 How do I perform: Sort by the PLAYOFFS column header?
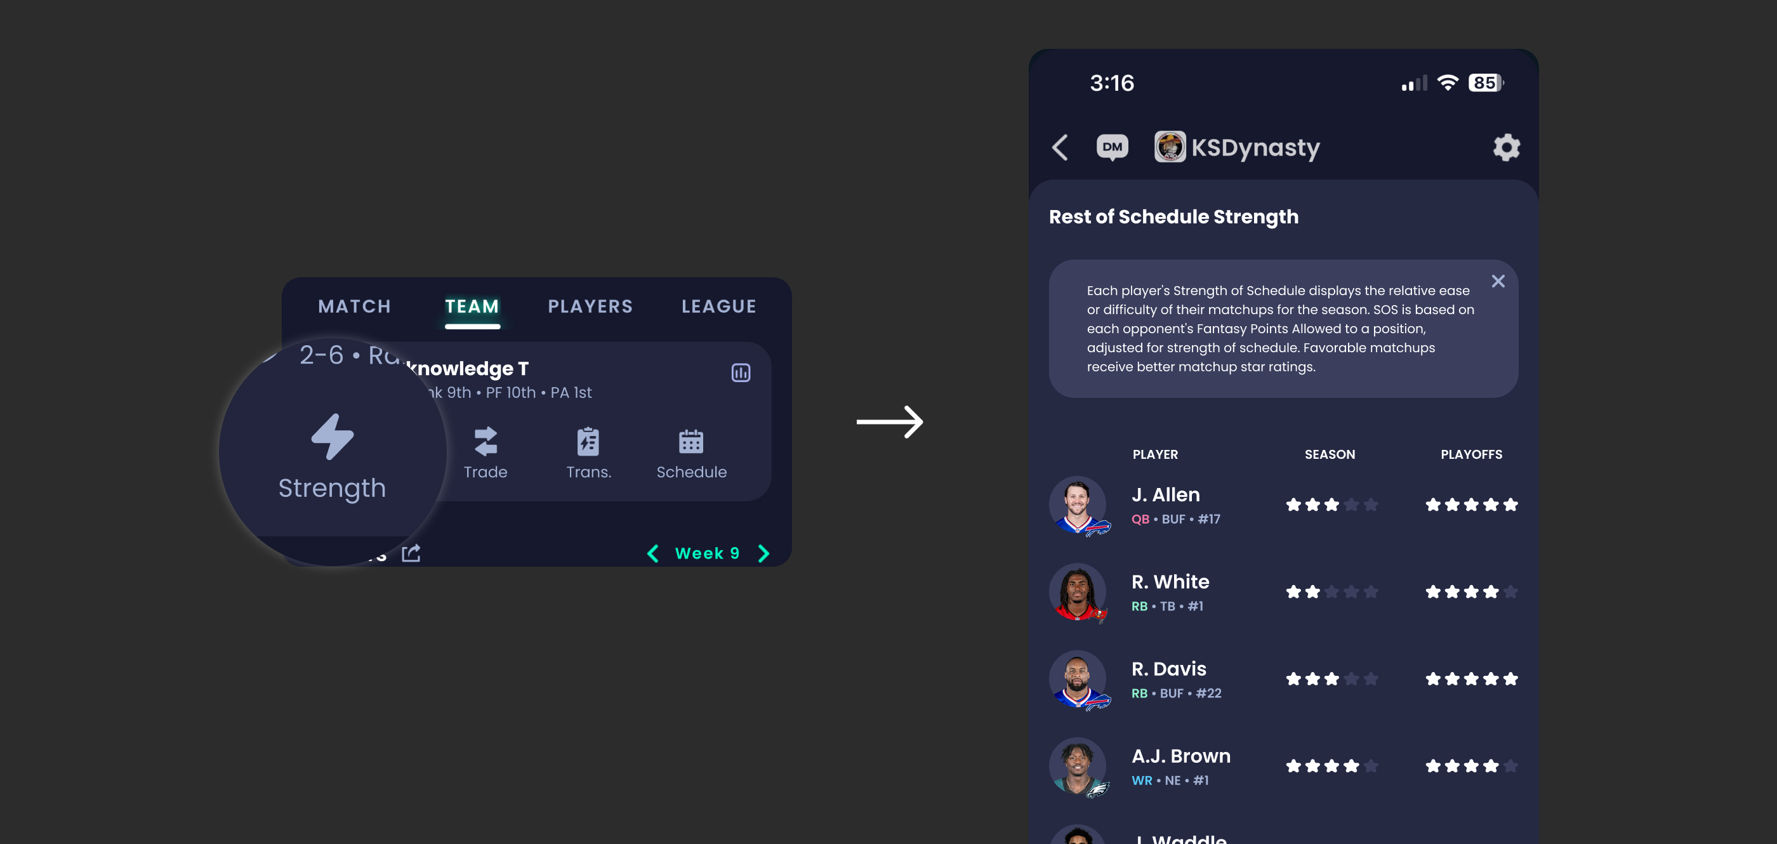click(x=1470, y=454)
